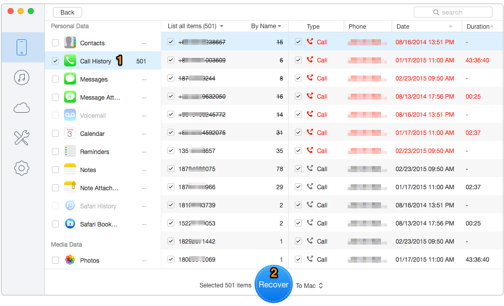Toggle the Photos checkbox

pyautogui.click(x=55, y=260)
